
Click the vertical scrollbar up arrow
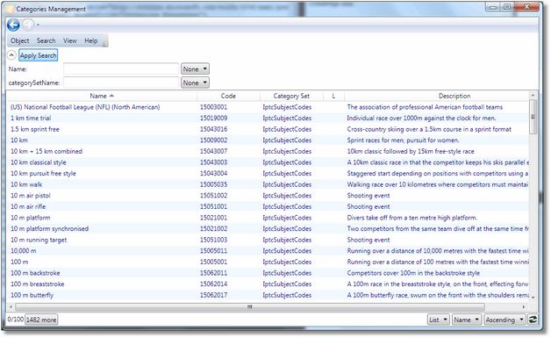tap(533, 96)
